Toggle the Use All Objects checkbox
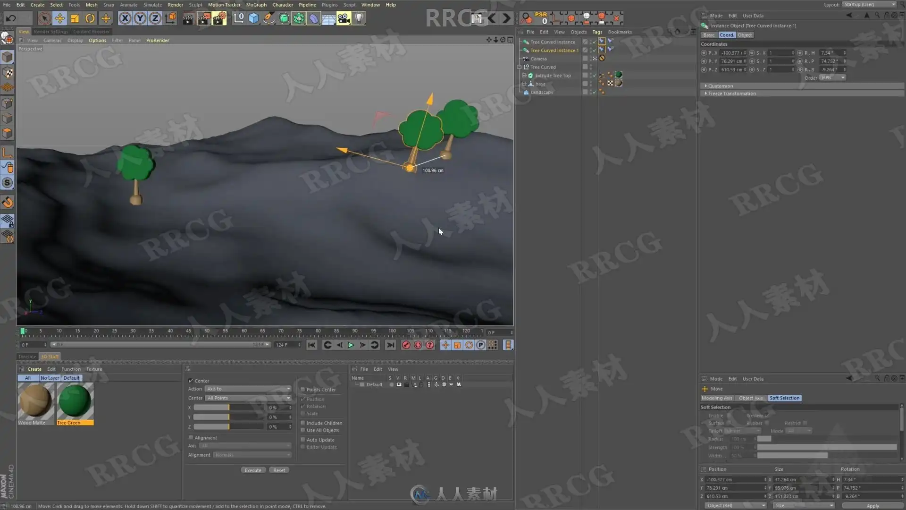 (x=303, y=430)
